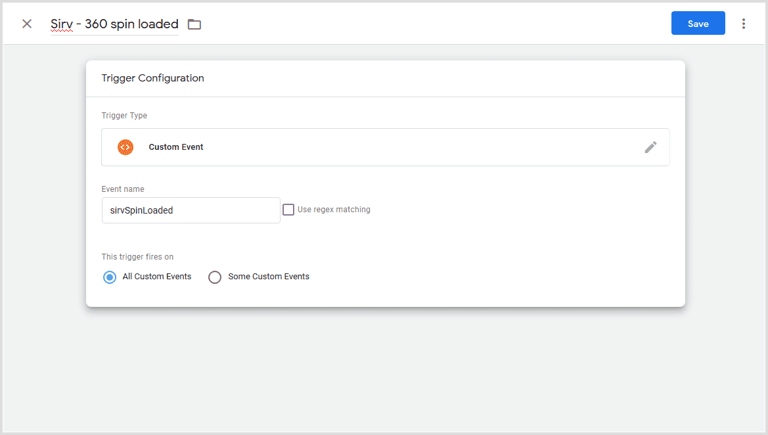Screen dimensions: 768x435
Task: Click the edit pencil on the Trigger Type card
Action: 650,147
